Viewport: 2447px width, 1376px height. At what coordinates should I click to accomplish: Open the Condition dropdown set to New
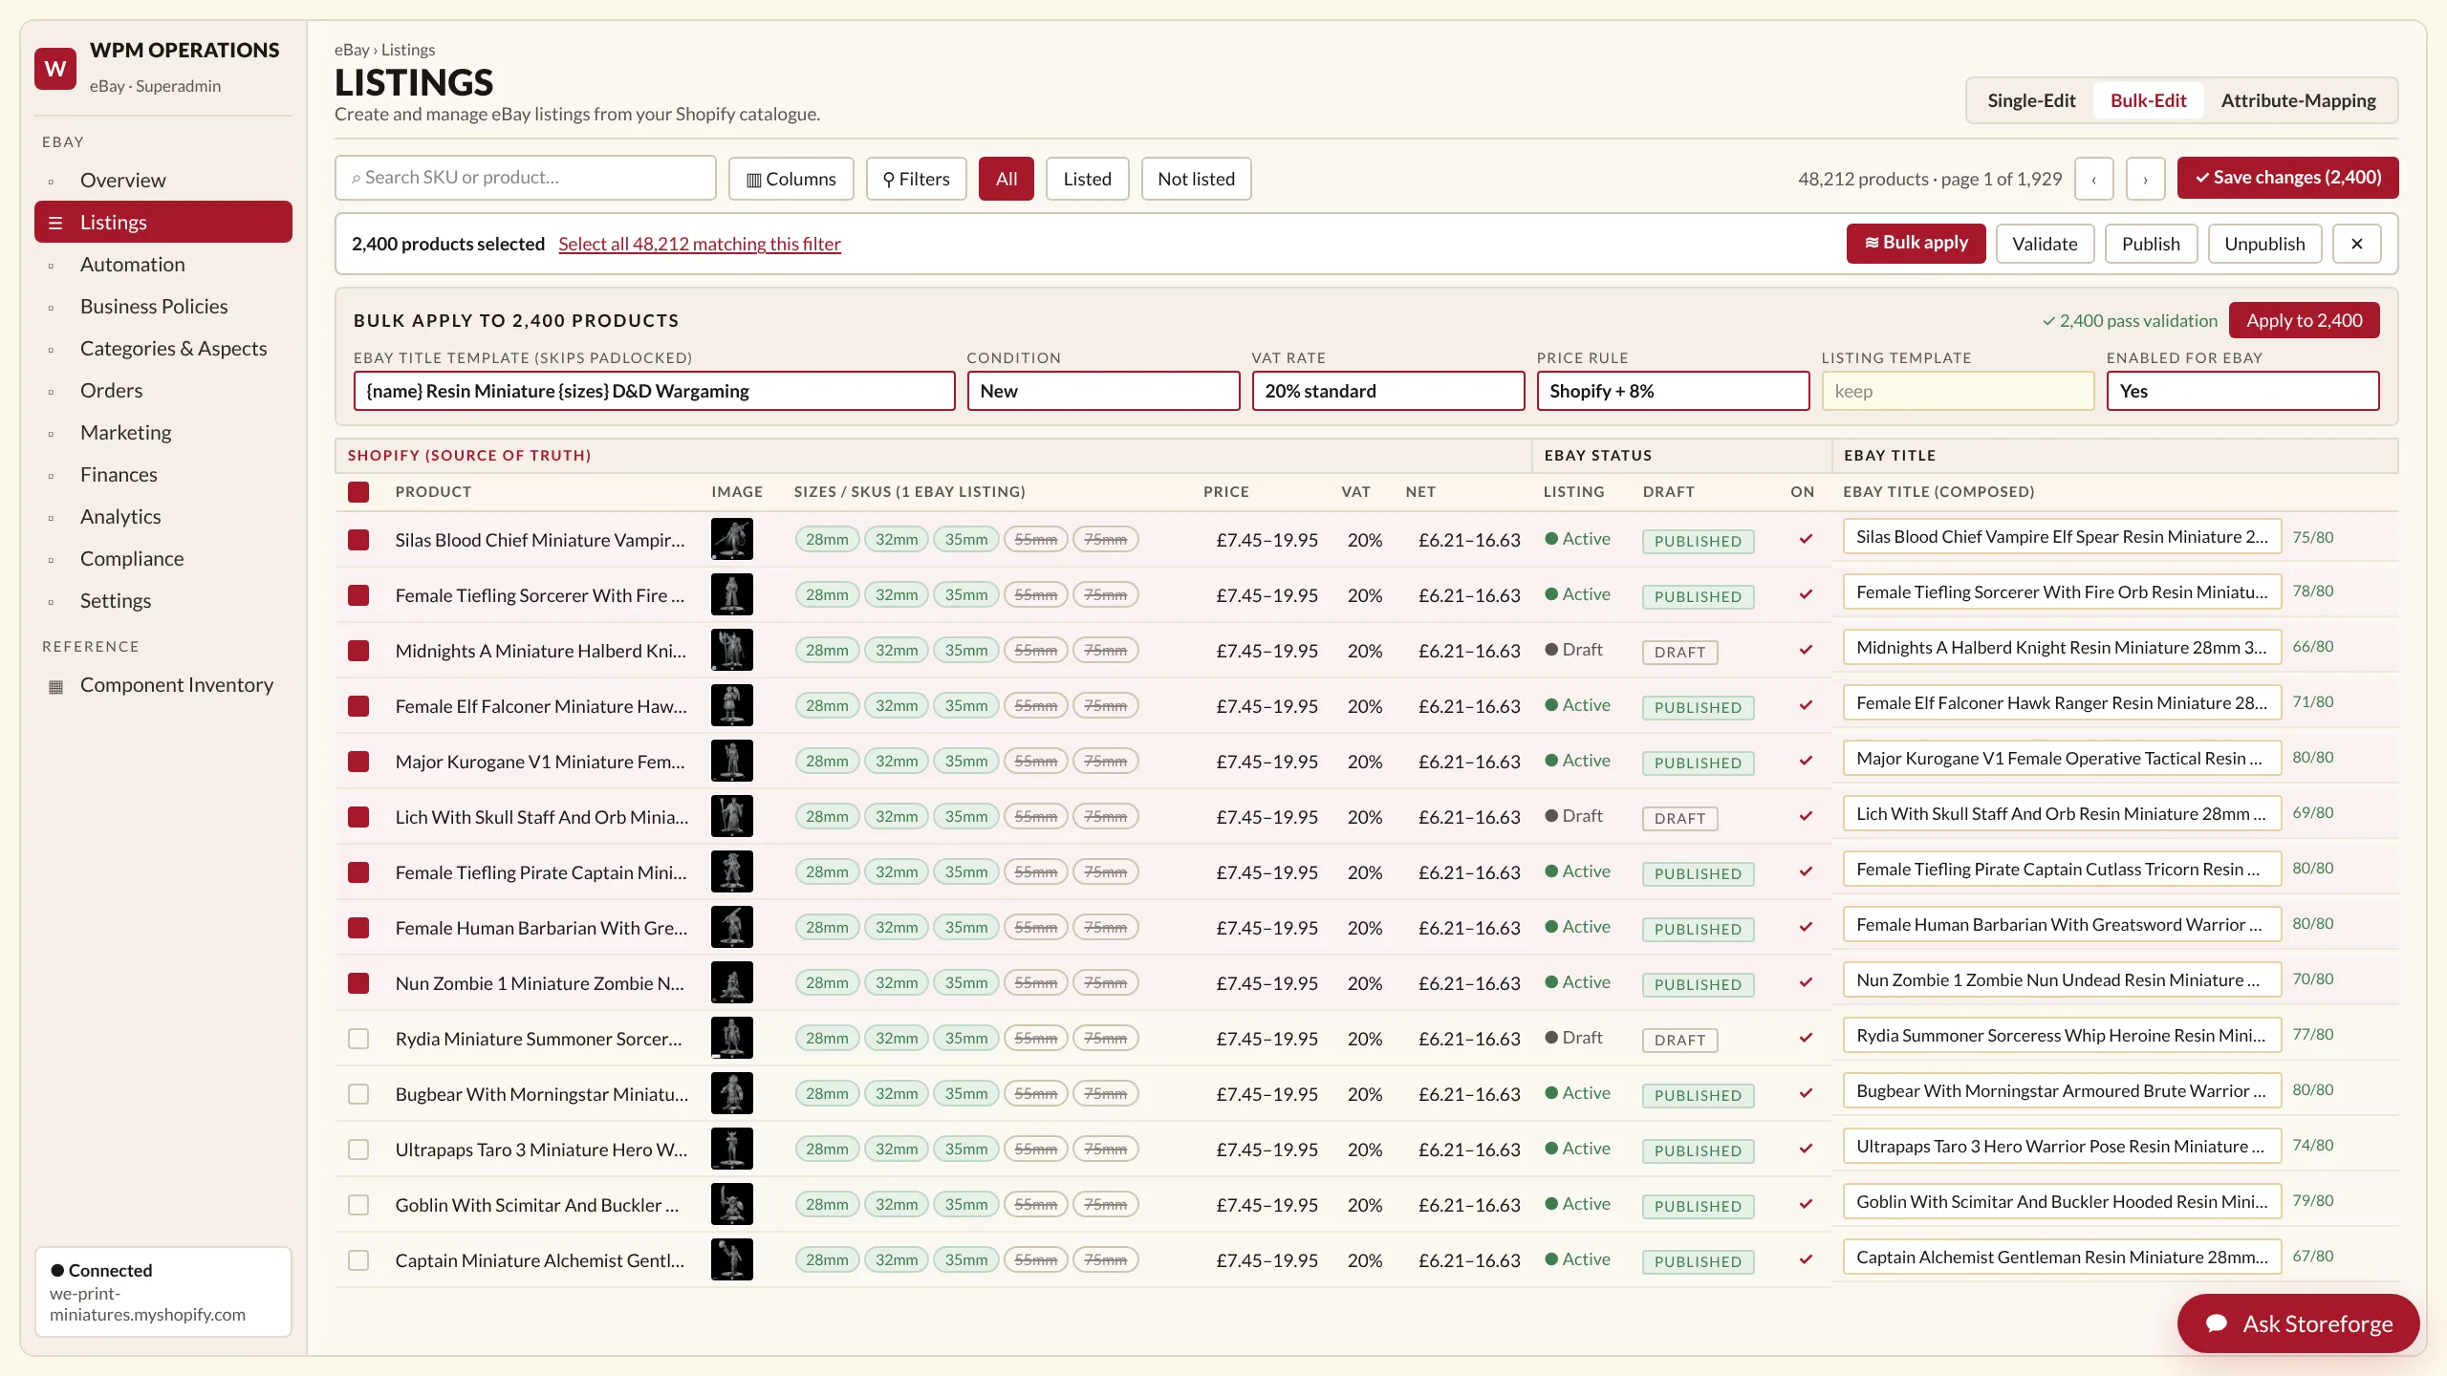coord(1103,391)
